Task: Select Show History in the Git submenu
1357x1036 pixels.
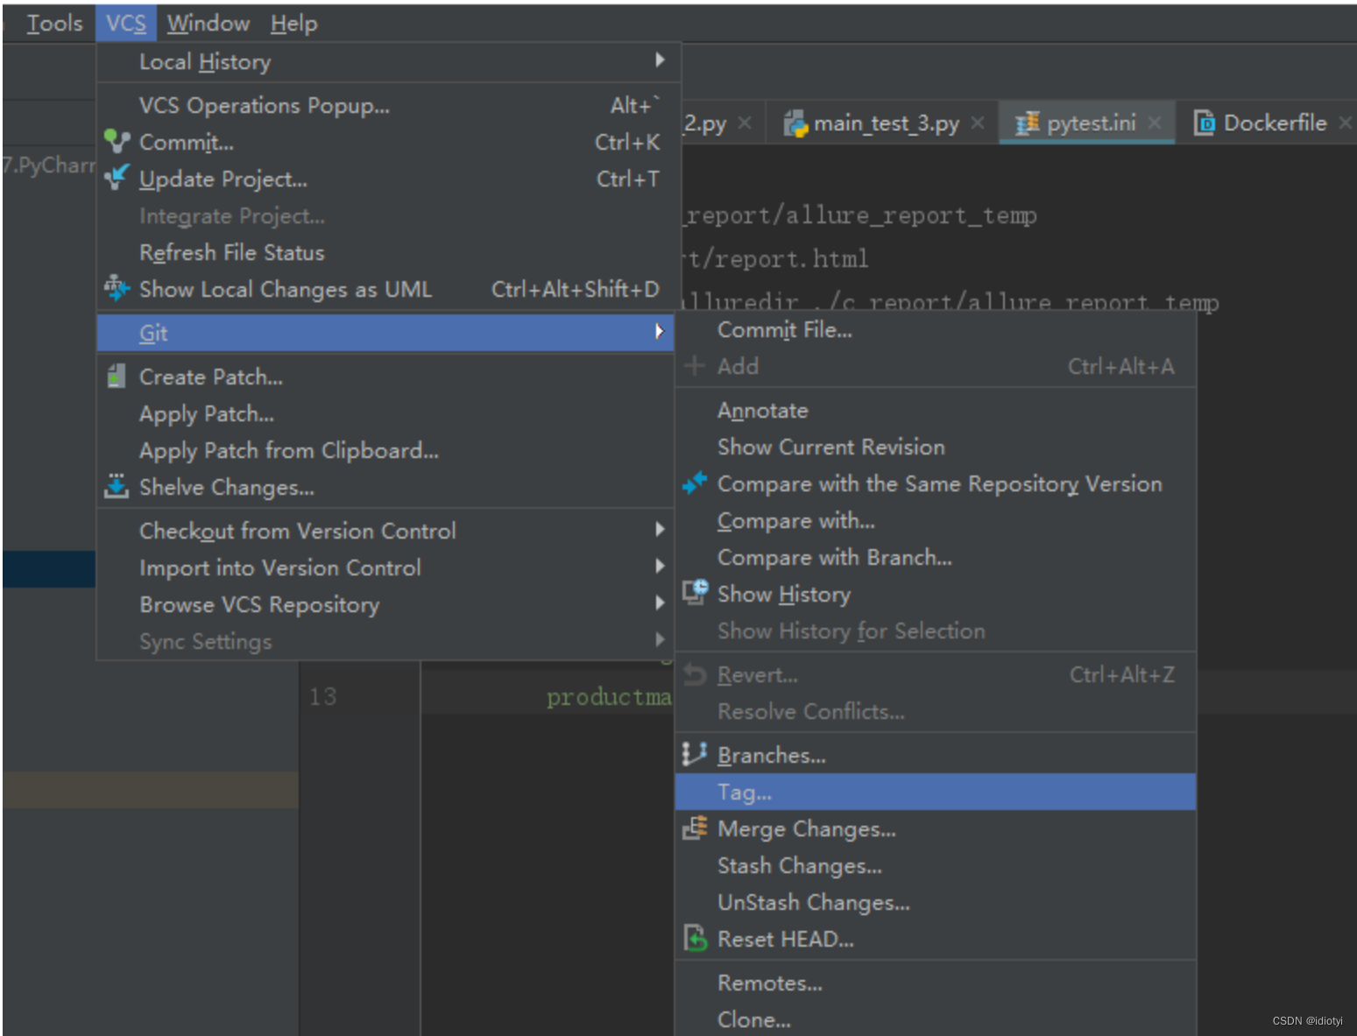Action: [x=936, y=594]
